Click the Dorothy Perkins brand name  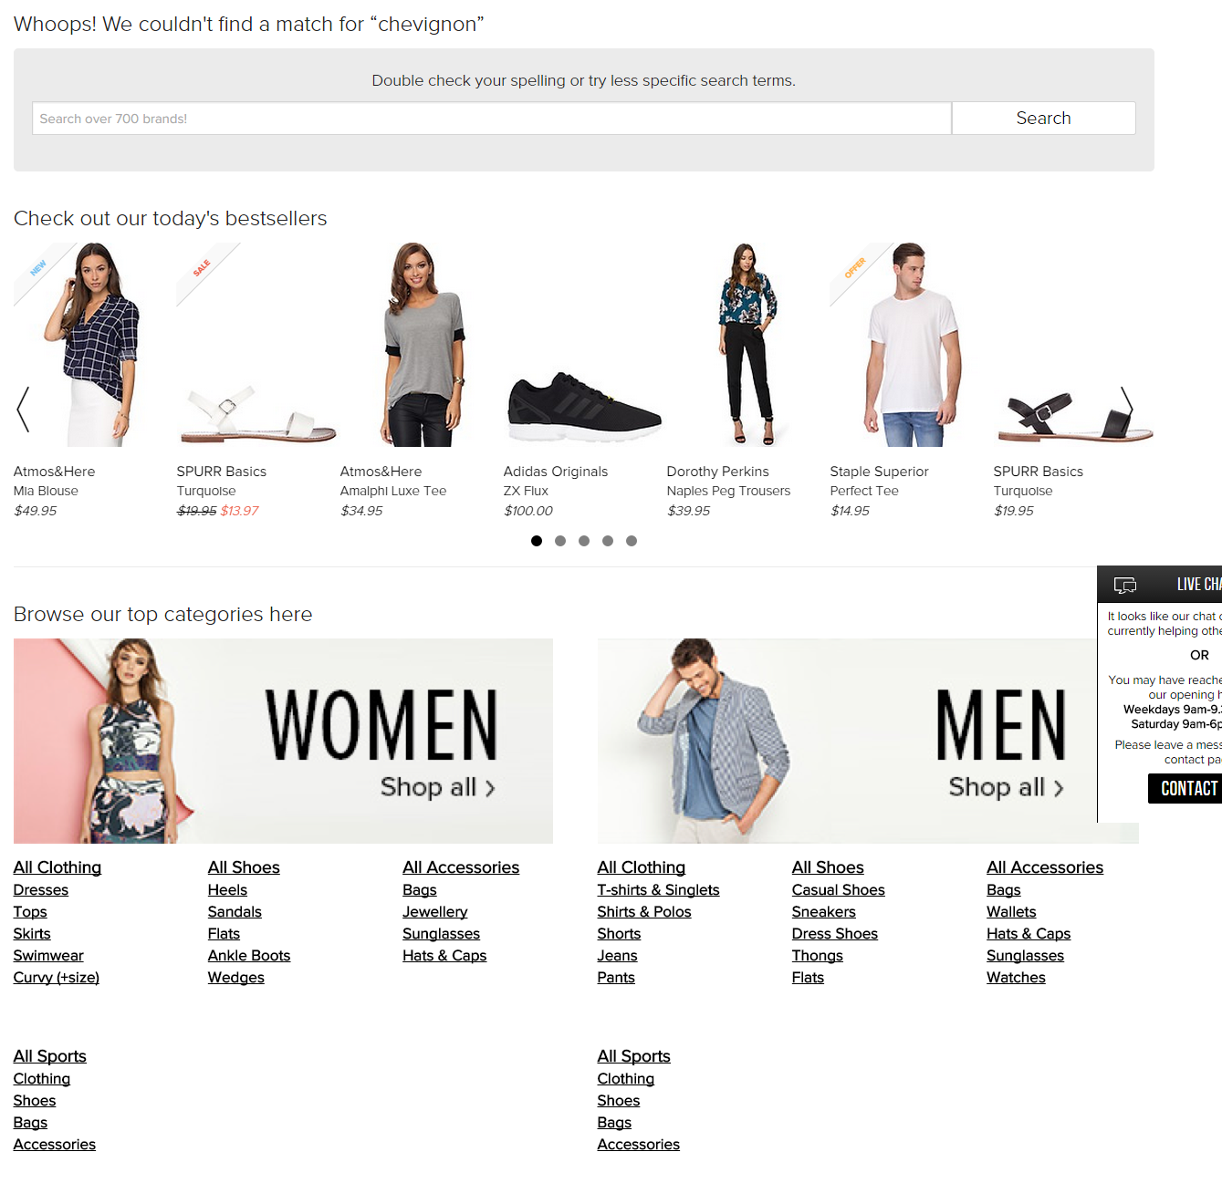click(718, 472)
